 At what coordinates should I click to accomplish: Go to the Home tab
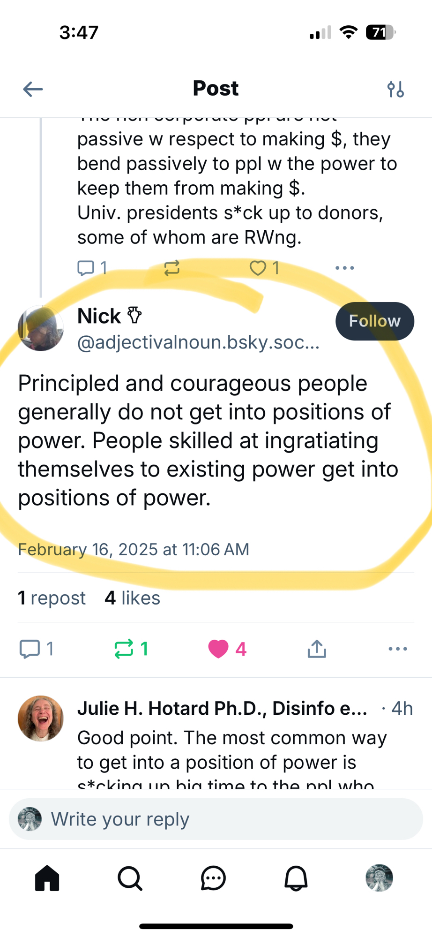pyautogui.click(x=47, y=878)
